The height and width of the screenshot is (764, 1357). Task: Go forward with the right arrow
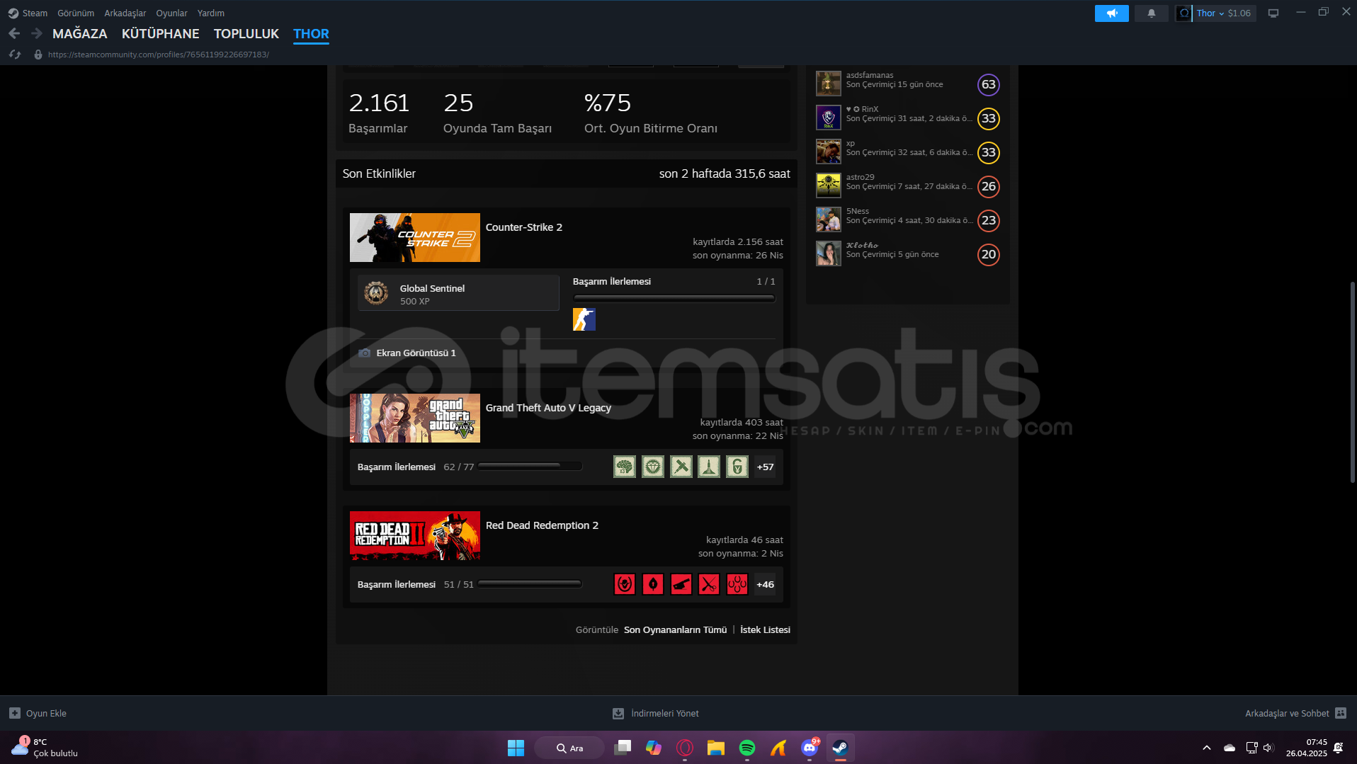[x=37, y=33]
